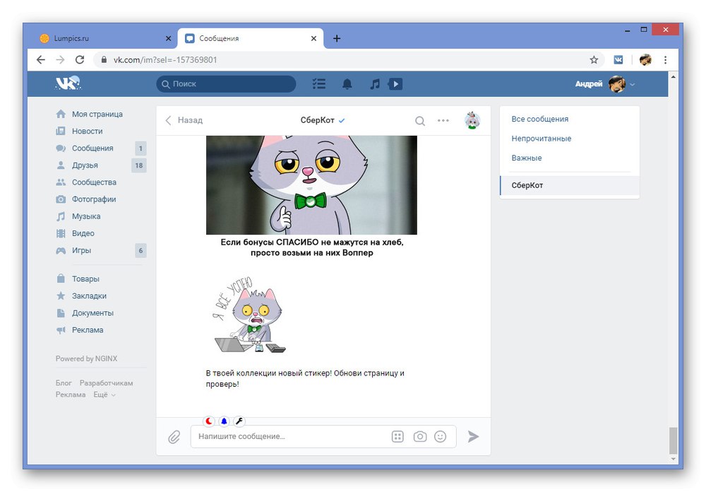This screenshot has width=706, height=492.
Task: Click the camera icon in message box
Action: coord(419,437)
